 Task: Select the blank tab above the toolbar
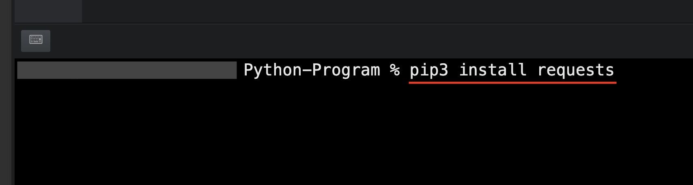tap(48, 11)
